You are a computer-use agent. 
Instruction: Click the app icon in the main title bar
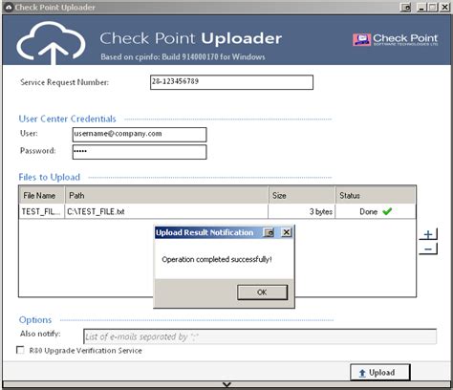coord(10,7)
